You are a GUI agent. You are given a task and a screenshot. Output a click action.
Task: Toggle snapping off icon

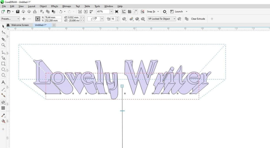coord(142,11)
